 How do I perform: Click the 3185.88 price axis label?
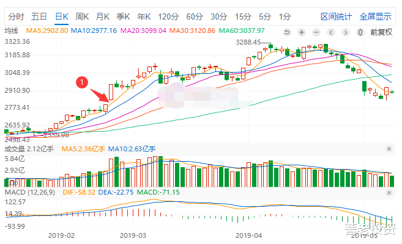(x=17, y=55)
